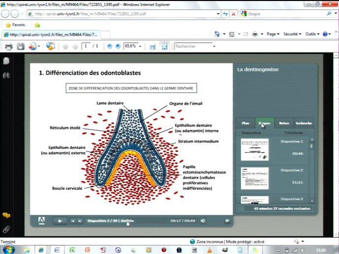Click the browser Forward button

pyautogui.click(x=14, y=14)
